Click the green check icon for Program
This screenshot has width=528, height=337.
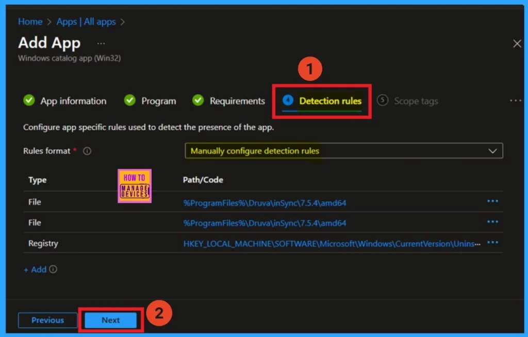point(129,100)
